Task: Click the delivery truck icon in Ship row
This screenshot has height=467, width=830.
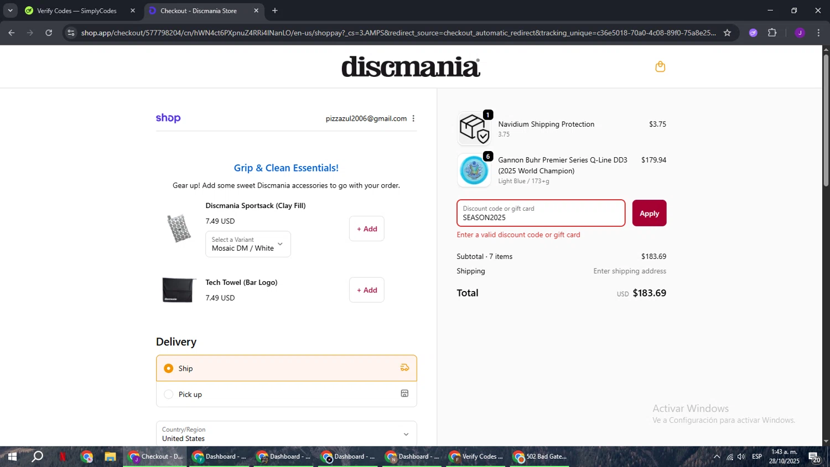Action: coord(404,368)
